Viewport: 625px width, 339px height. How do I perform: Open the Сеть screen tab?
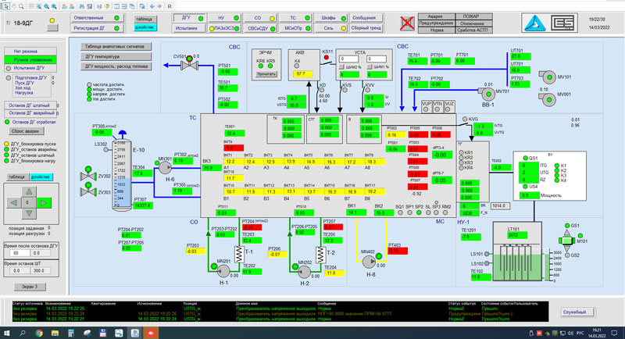(x=331, y=28)
